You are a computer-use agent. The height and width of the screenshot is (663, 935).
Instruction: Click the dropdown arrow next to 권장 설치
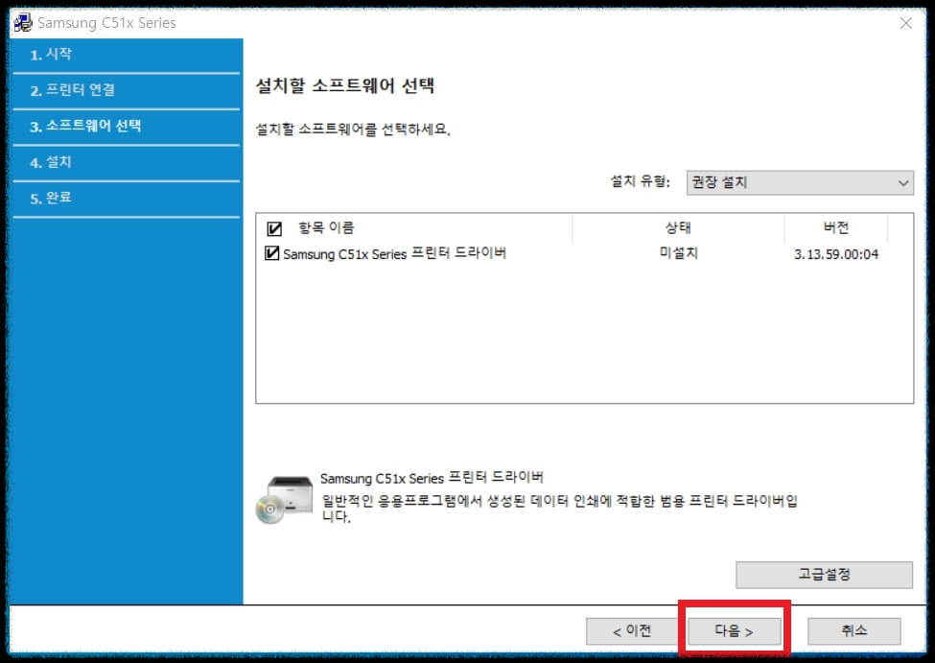tap(901, 182)
